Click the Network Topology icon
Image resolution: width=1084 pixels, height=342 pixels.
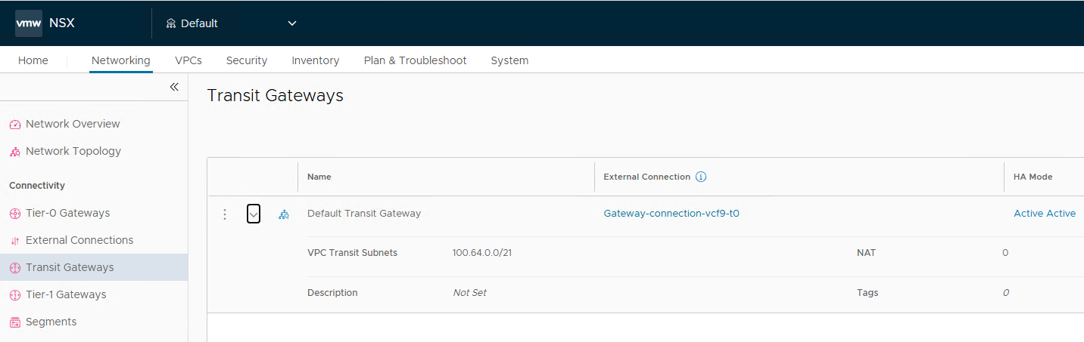[15, 152]
